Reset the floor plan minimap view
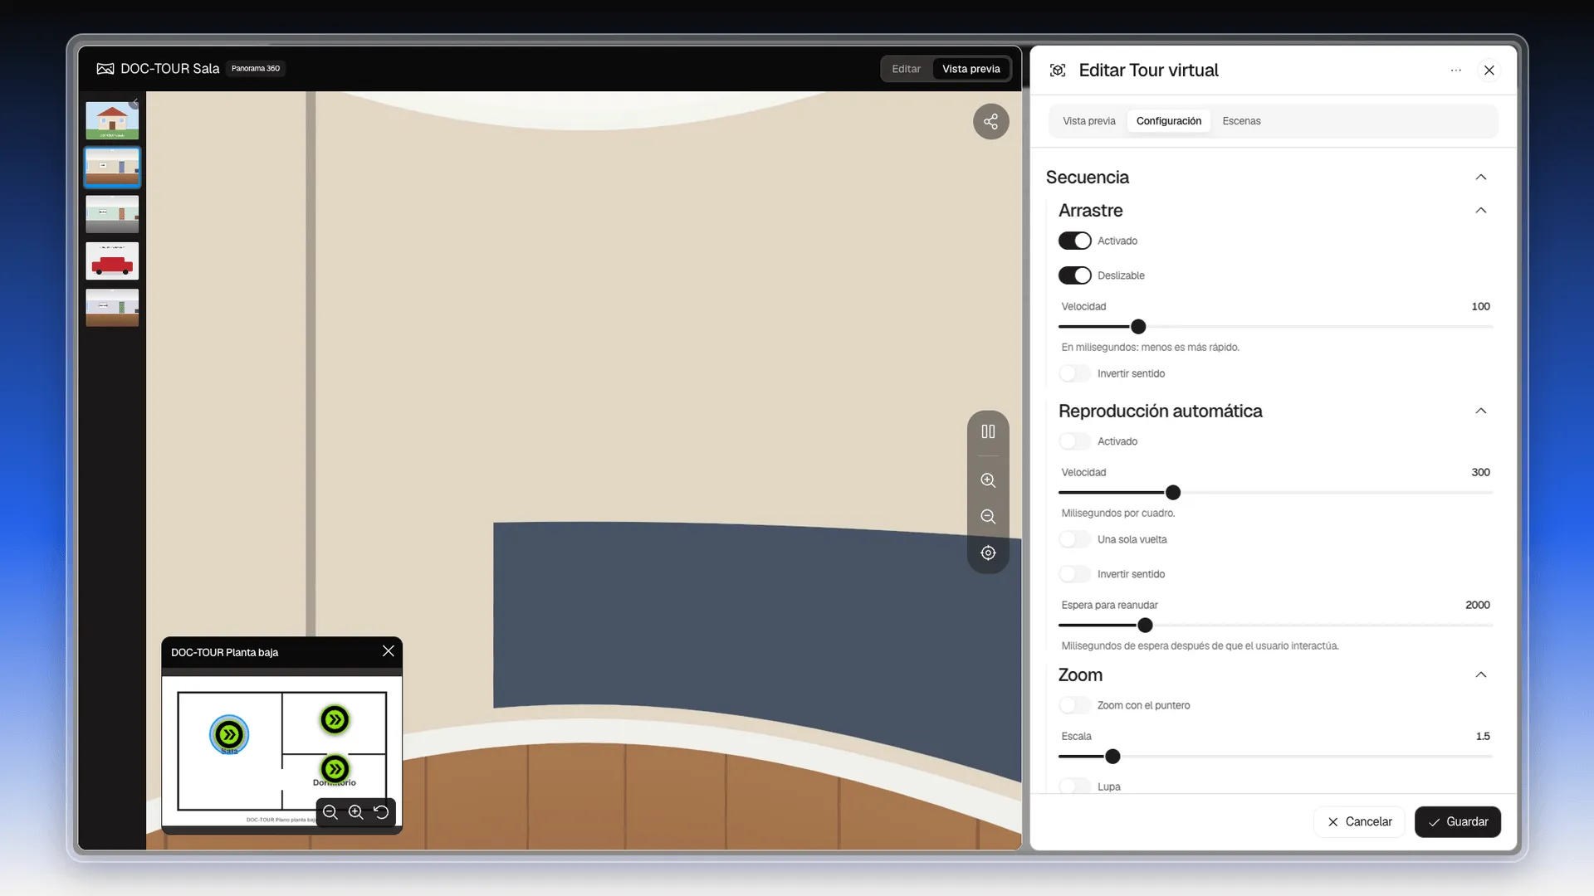1594x896 pixels. click(381, 812)
